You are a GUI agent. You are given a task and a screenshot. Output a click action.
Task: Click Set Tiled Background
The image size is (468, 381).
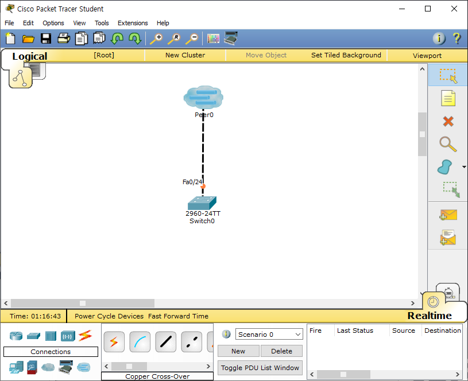[x=346, y=55]
